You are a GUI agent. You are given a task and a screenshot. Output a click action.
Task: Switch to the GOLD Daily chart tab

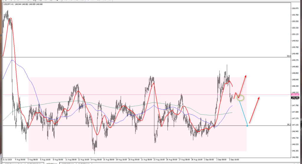coord(13,163)
